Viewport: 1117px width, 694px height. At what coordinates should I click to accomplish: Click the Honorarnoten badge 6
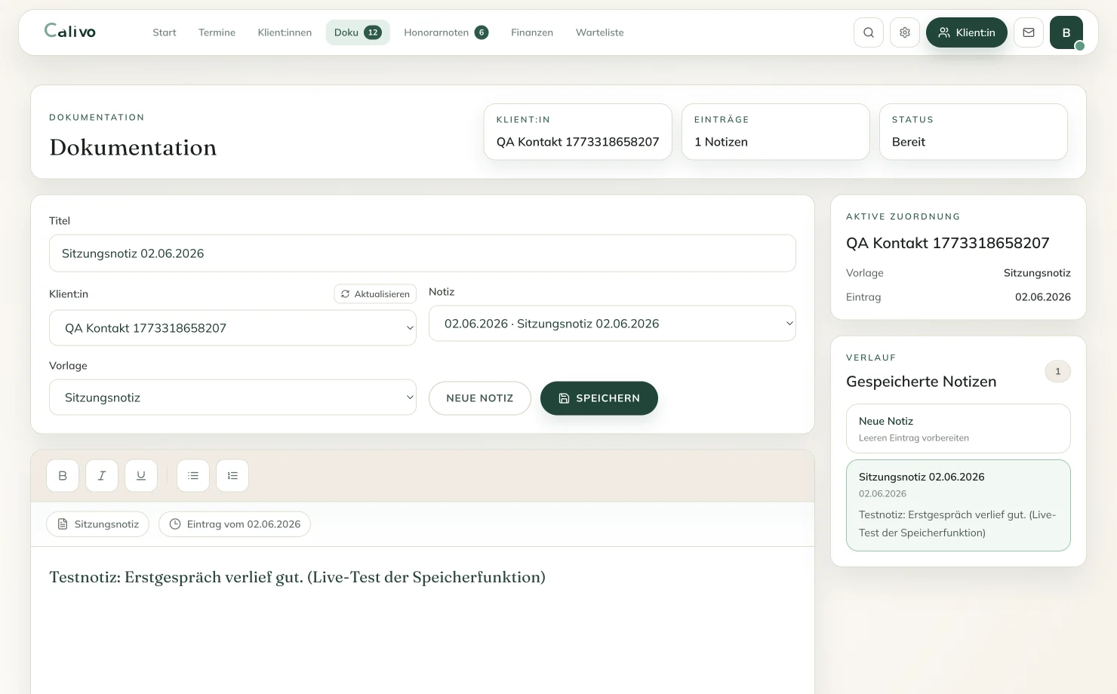point(482,32)
